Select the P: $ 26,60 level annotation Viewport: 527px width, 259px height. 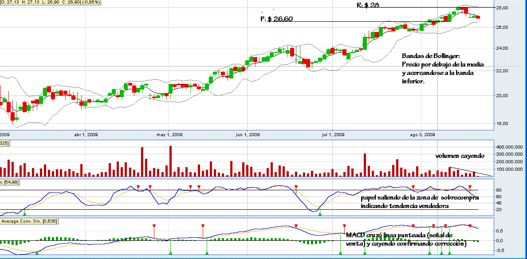click(x=276, y=20)
